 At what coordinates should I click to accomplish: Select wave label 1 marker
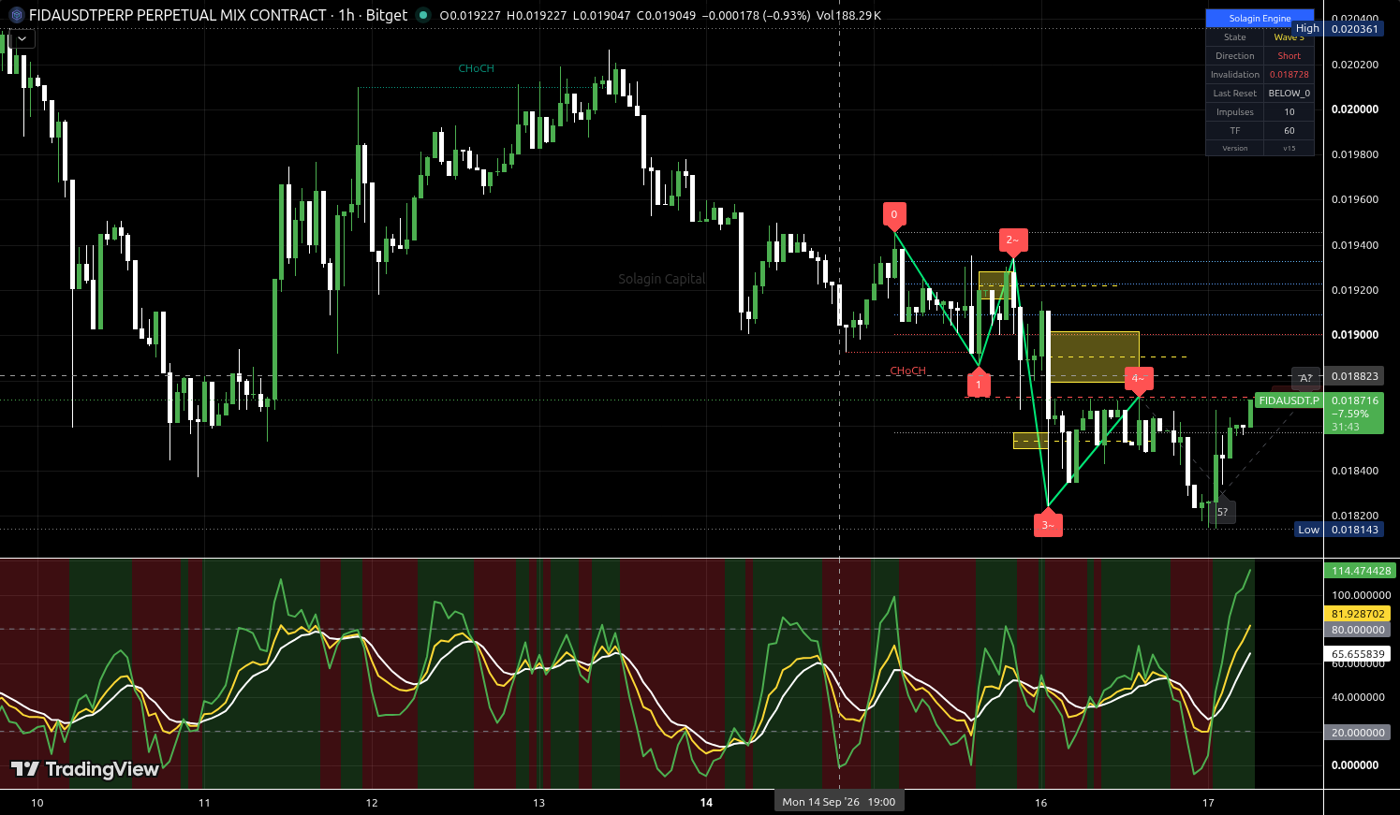click(x=979, y=384)
